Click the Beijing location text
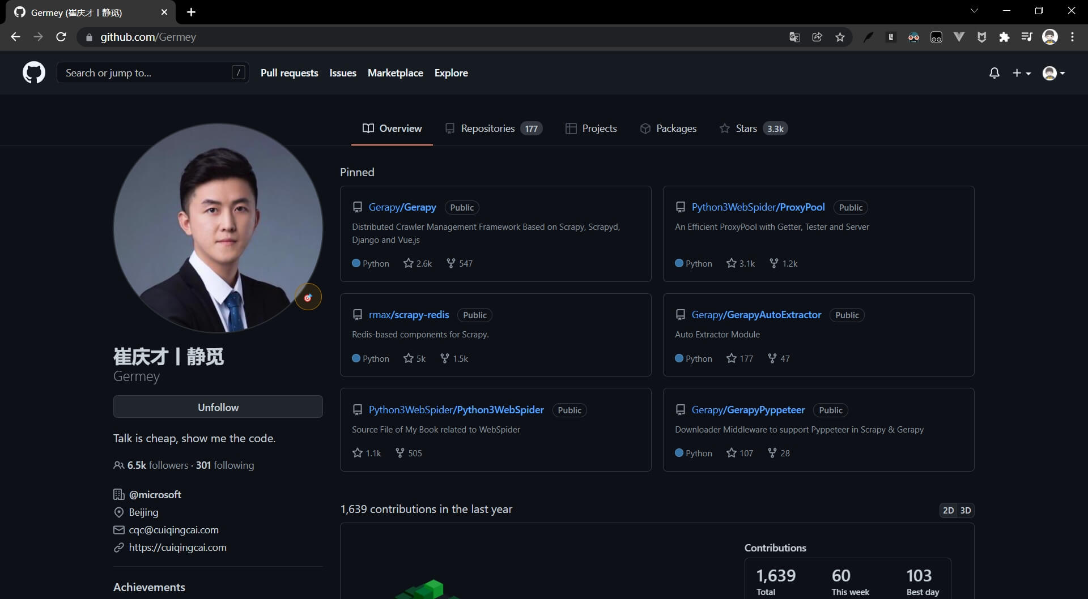Viewport: 1088px width, 599px height. click(x=143, y=512)
